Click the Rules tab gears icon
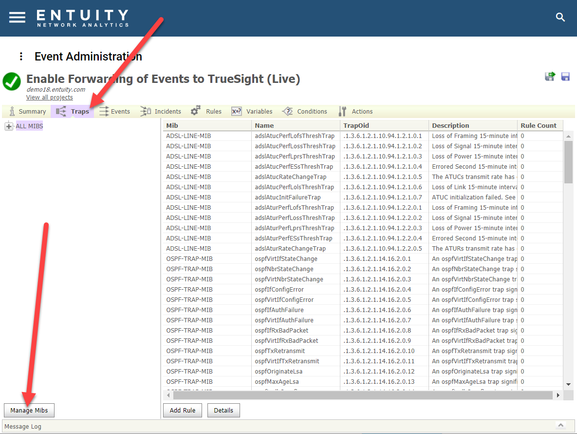The height and width of the screenshot is (434, 577). click(195, 111)
